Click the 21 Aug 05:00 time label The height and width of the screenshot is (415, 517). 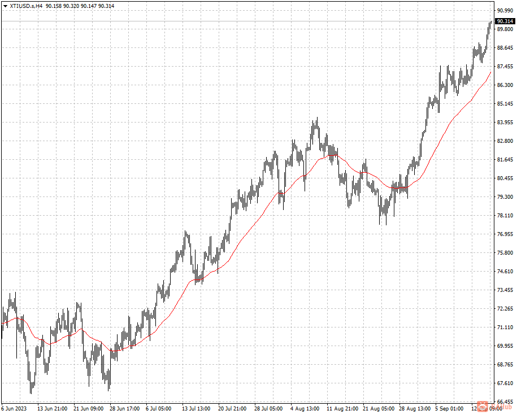click(x=379, y=409)
